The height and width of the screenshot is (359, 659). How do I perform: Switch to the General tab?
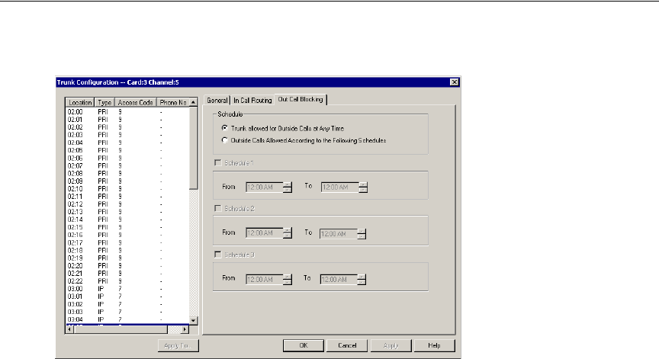coord(217,99)
